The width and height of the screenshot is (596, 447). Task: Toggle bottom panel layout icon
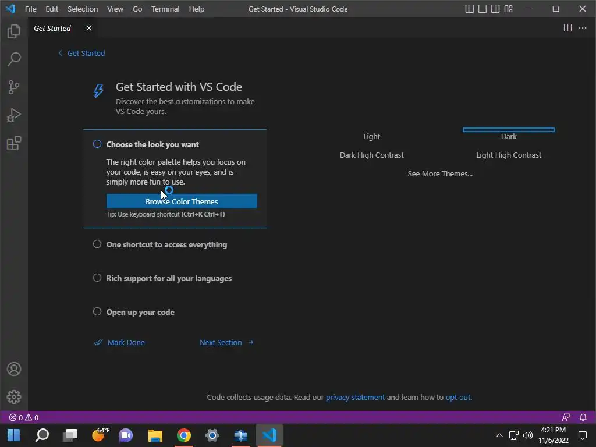pos(483,9)
